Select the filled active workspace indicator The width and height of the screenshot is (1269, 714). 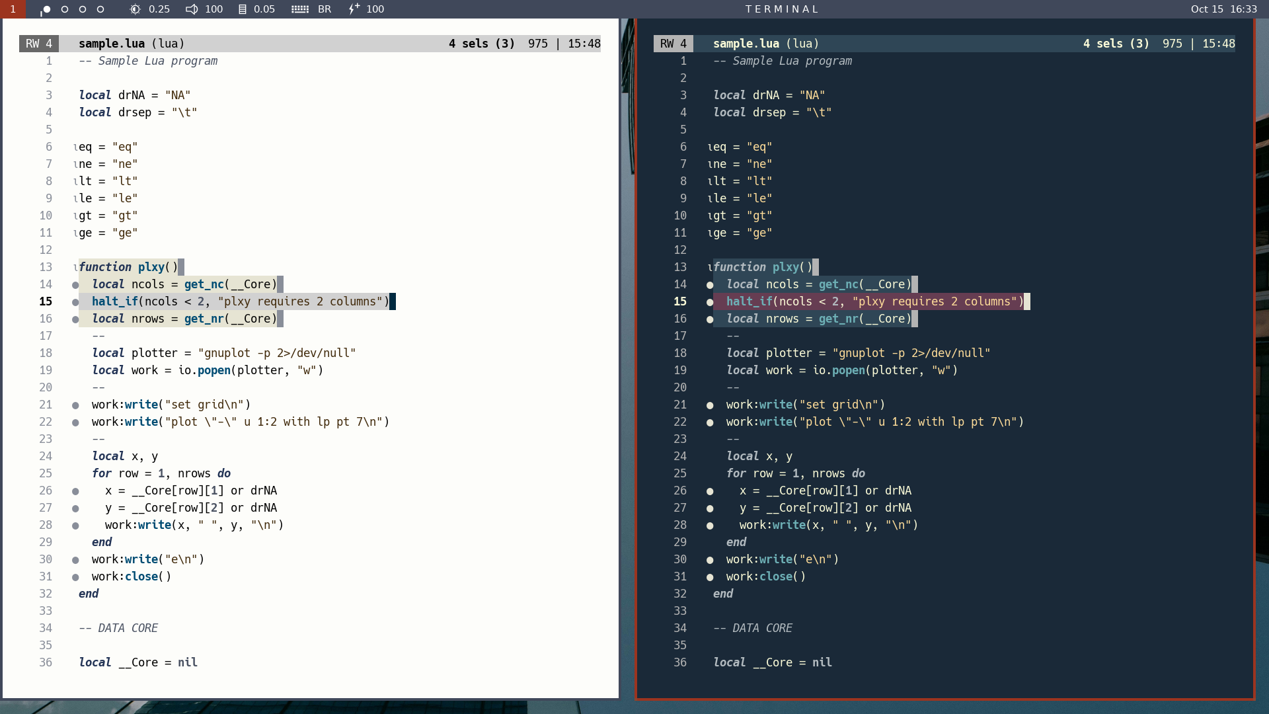[46, 9]
